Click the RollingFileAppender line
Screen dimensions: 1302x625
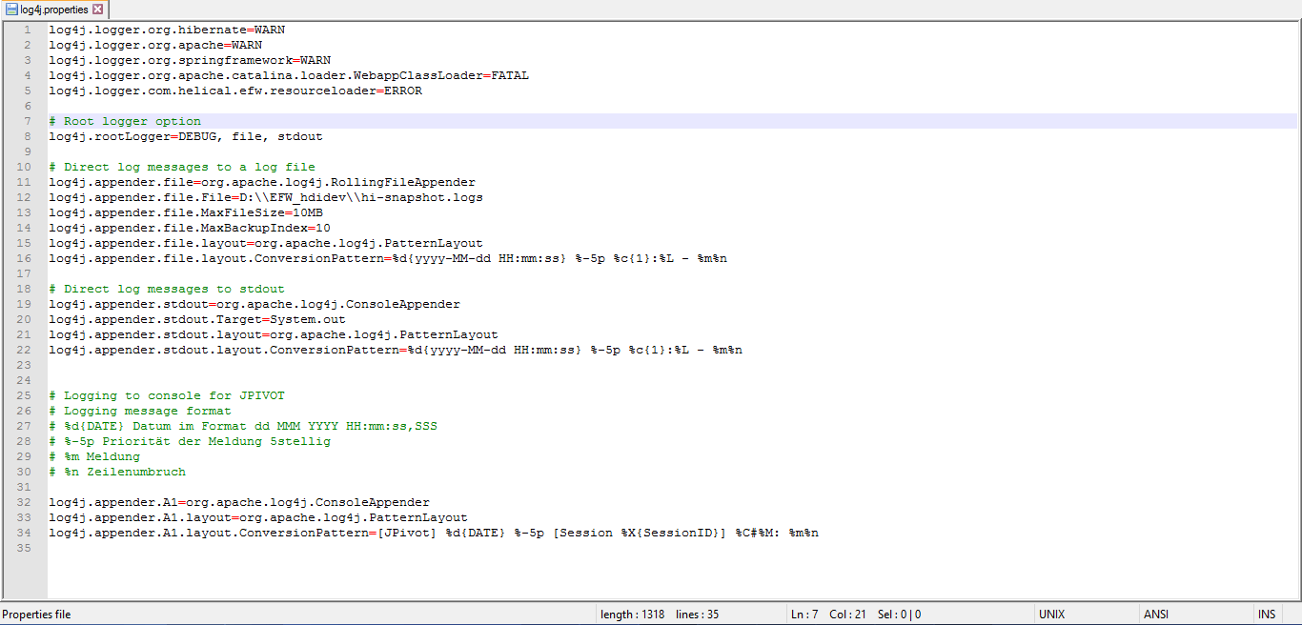click(262, 182)
